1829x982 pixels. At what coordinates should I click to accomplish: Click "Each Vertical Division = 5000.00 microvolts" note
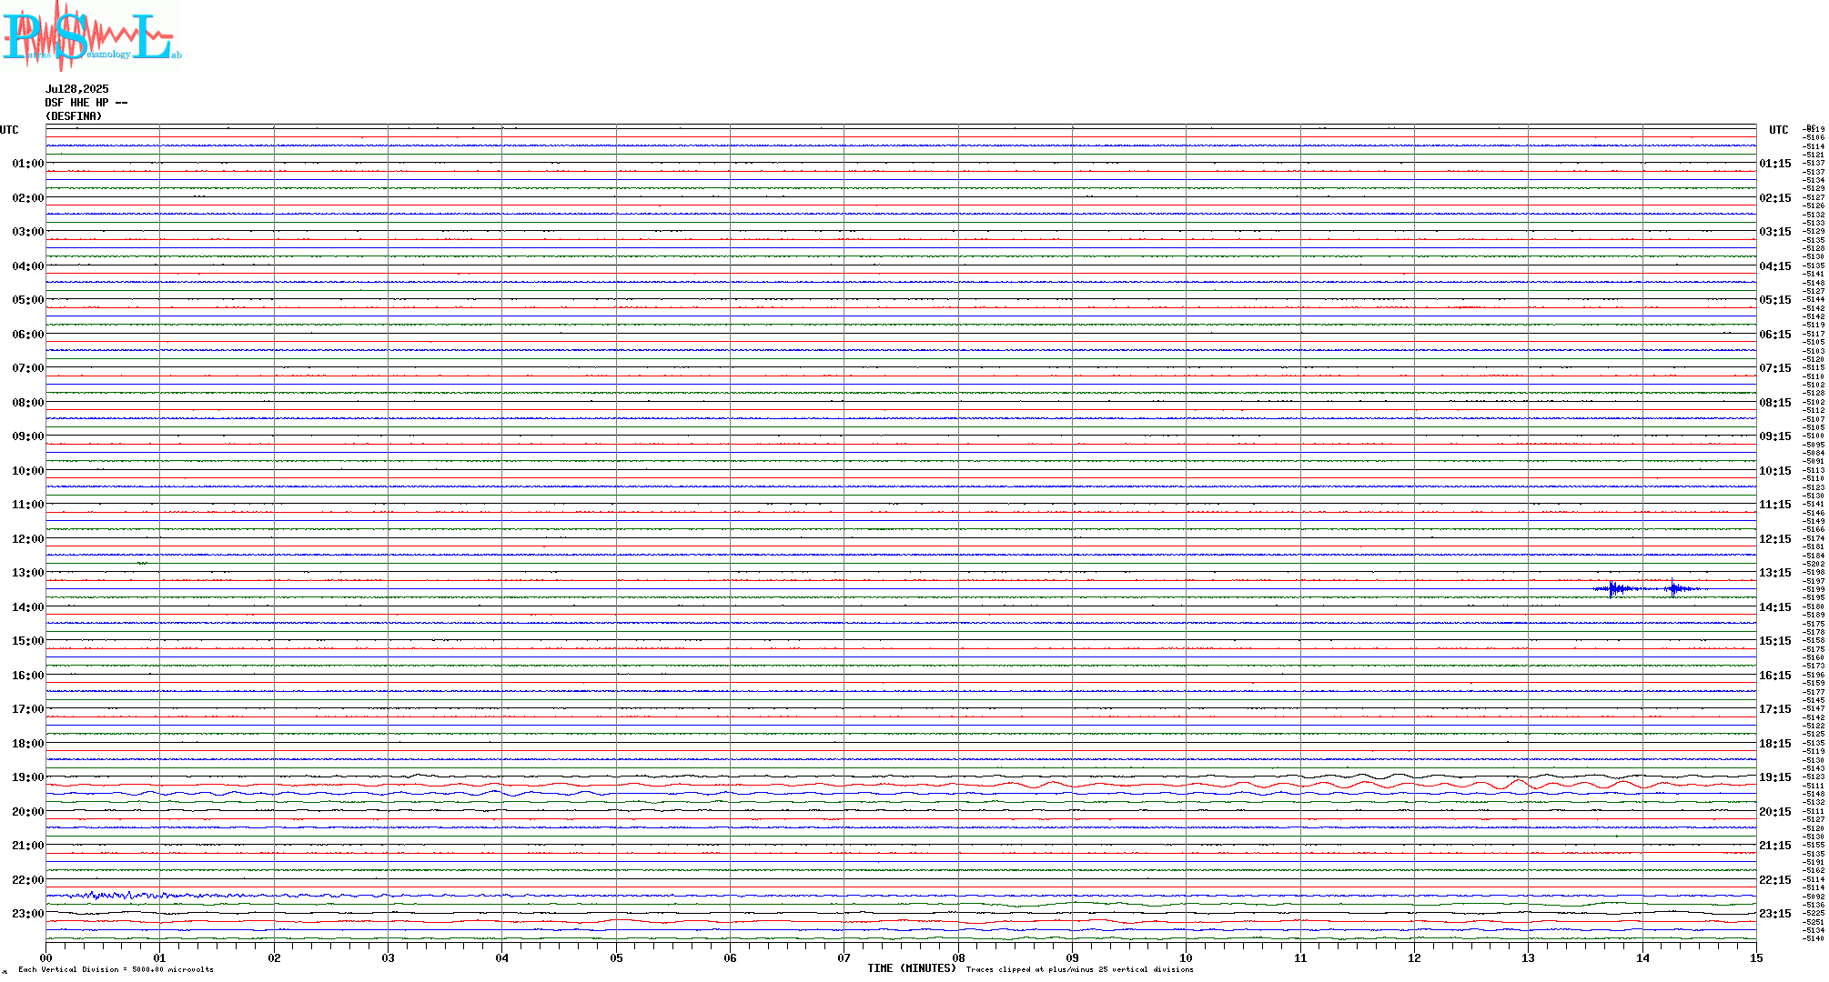[x=116, y=969]
